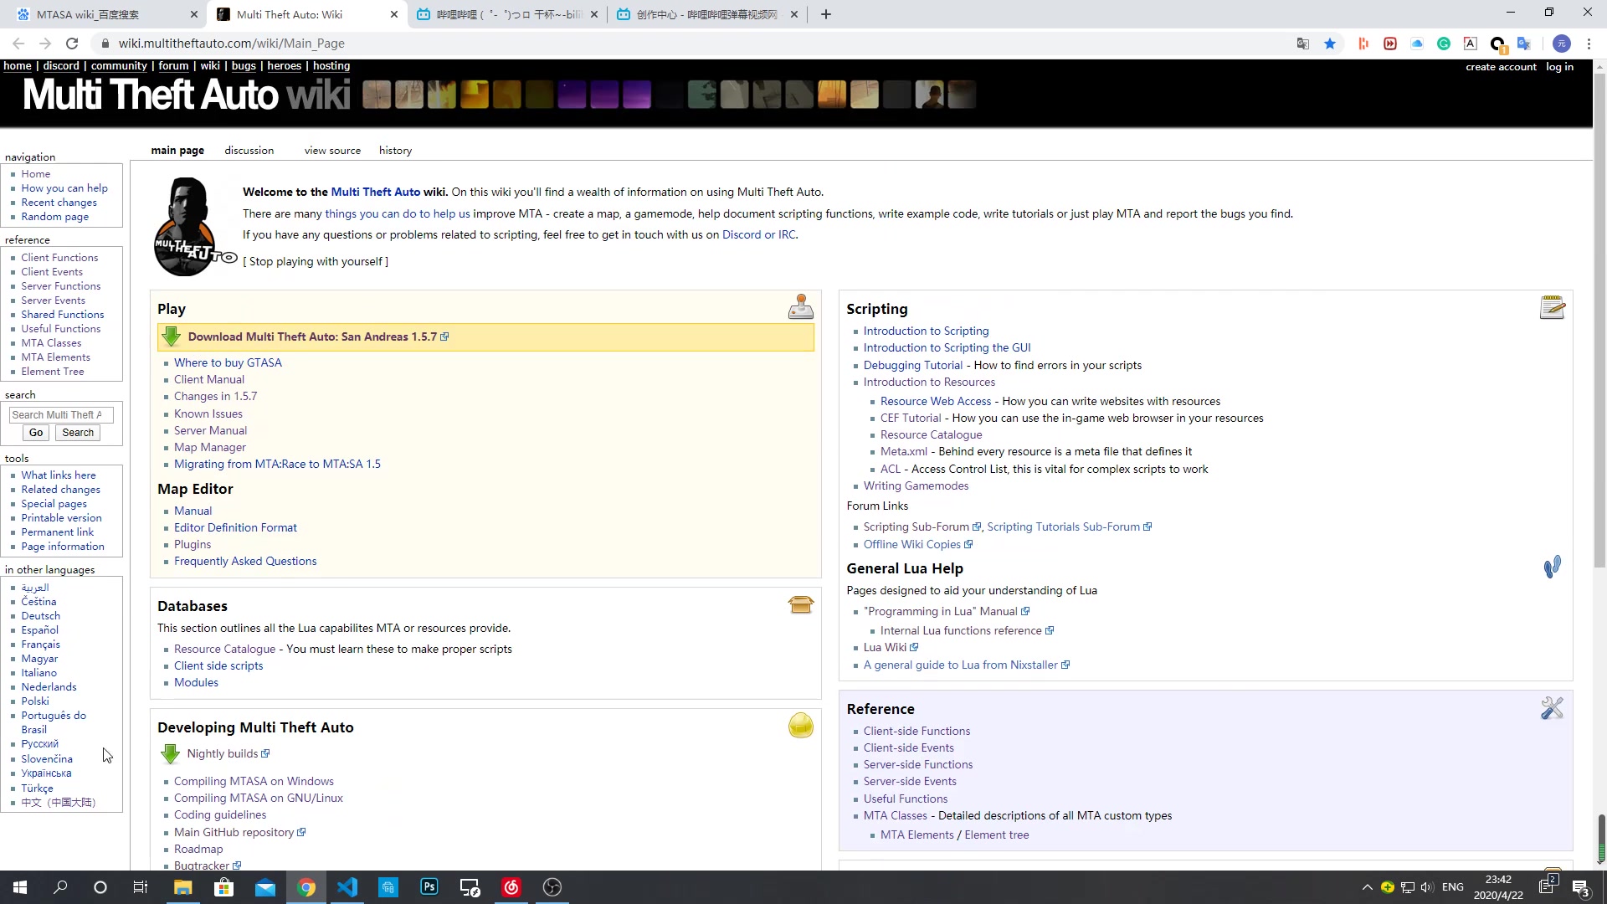Viewport: 1607px width, 904px height.
Task: Click the hard hat icon in Developing section
Action: tap(800, 725)
